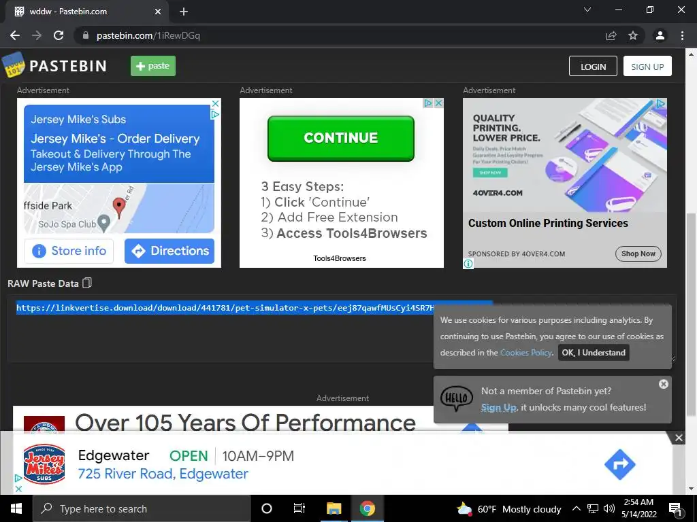The image size is (697, 522).
Task: Click the Pastebin logo
Action: click(54, 66)
